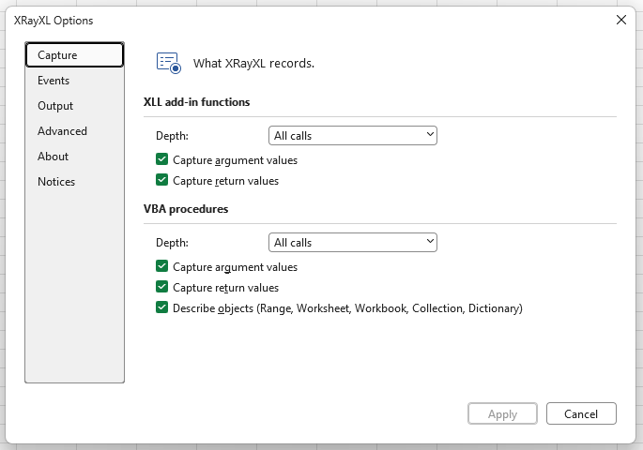
Task: Click the 'VBA procedures' heading
Action: point(186,209)
